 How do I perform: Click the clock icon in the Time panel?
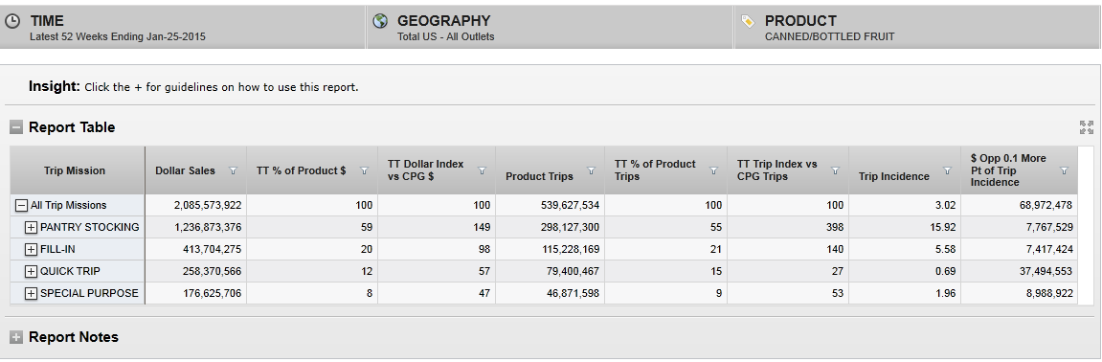[12, 21]
